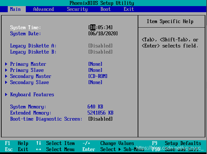The image size is (207, 154).
Task: Click the -/+ Change Values hint
Action: tap(108, 143)
